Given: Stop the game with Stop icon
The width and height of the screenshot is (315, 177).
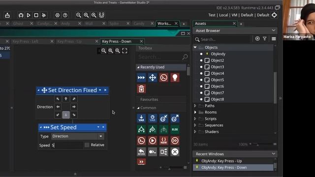Looking at the screenshot, I should tap(36, 15).
